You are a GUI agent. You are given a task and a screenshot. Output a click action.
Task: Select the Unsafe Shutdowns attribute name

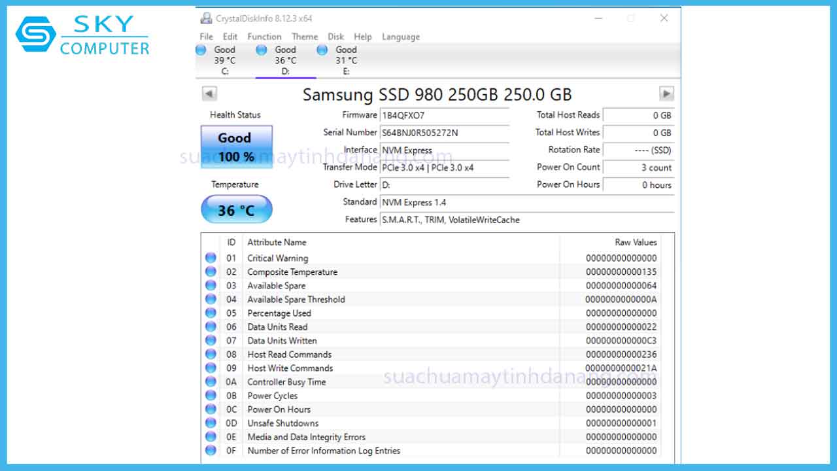pyautogui.click(x=283, y=423)
